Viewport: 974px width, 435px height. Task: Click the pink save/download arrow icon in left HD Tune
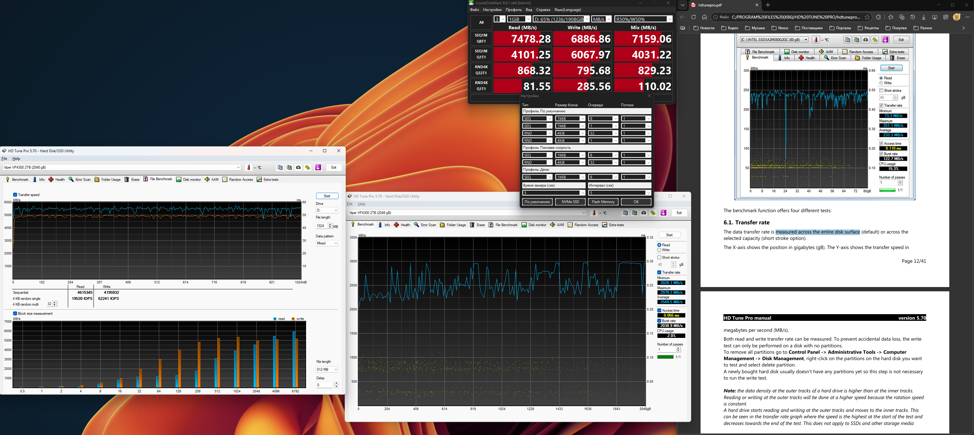coord(318,167)
